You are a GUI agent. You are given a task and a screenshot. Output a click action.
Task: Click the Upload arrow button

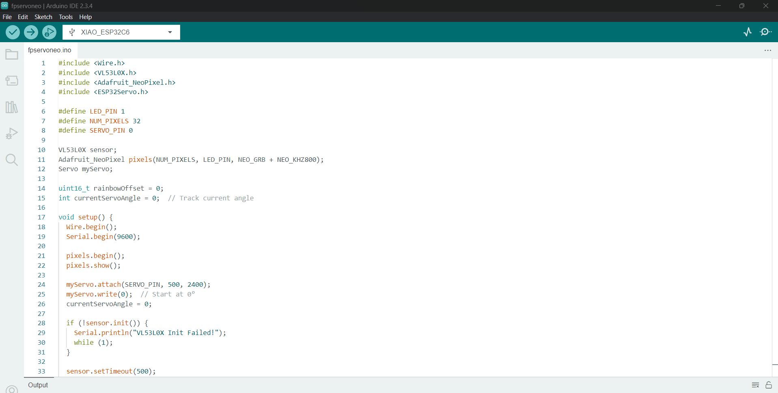[x=31, y=32]
